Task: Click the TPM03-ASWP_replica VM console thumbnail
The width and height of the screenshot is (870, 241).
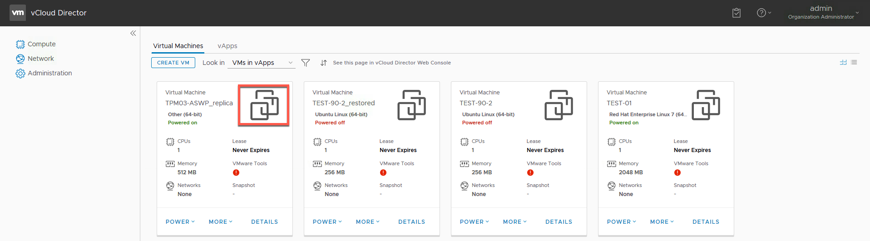Action: (264, 105)
